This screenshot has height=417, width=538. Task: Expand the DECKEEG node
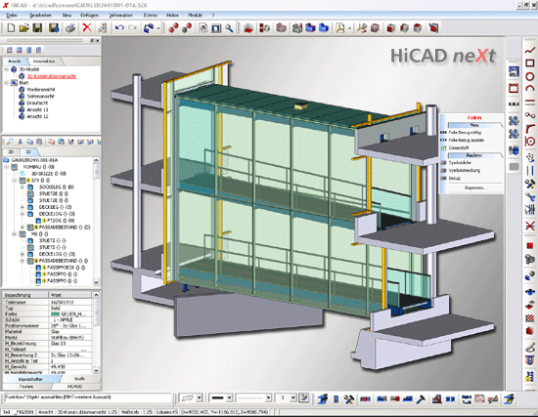(22, 207)
